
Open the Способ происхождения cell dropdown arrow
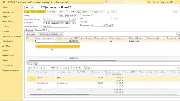pyautogui.click(x=54, y=41)
